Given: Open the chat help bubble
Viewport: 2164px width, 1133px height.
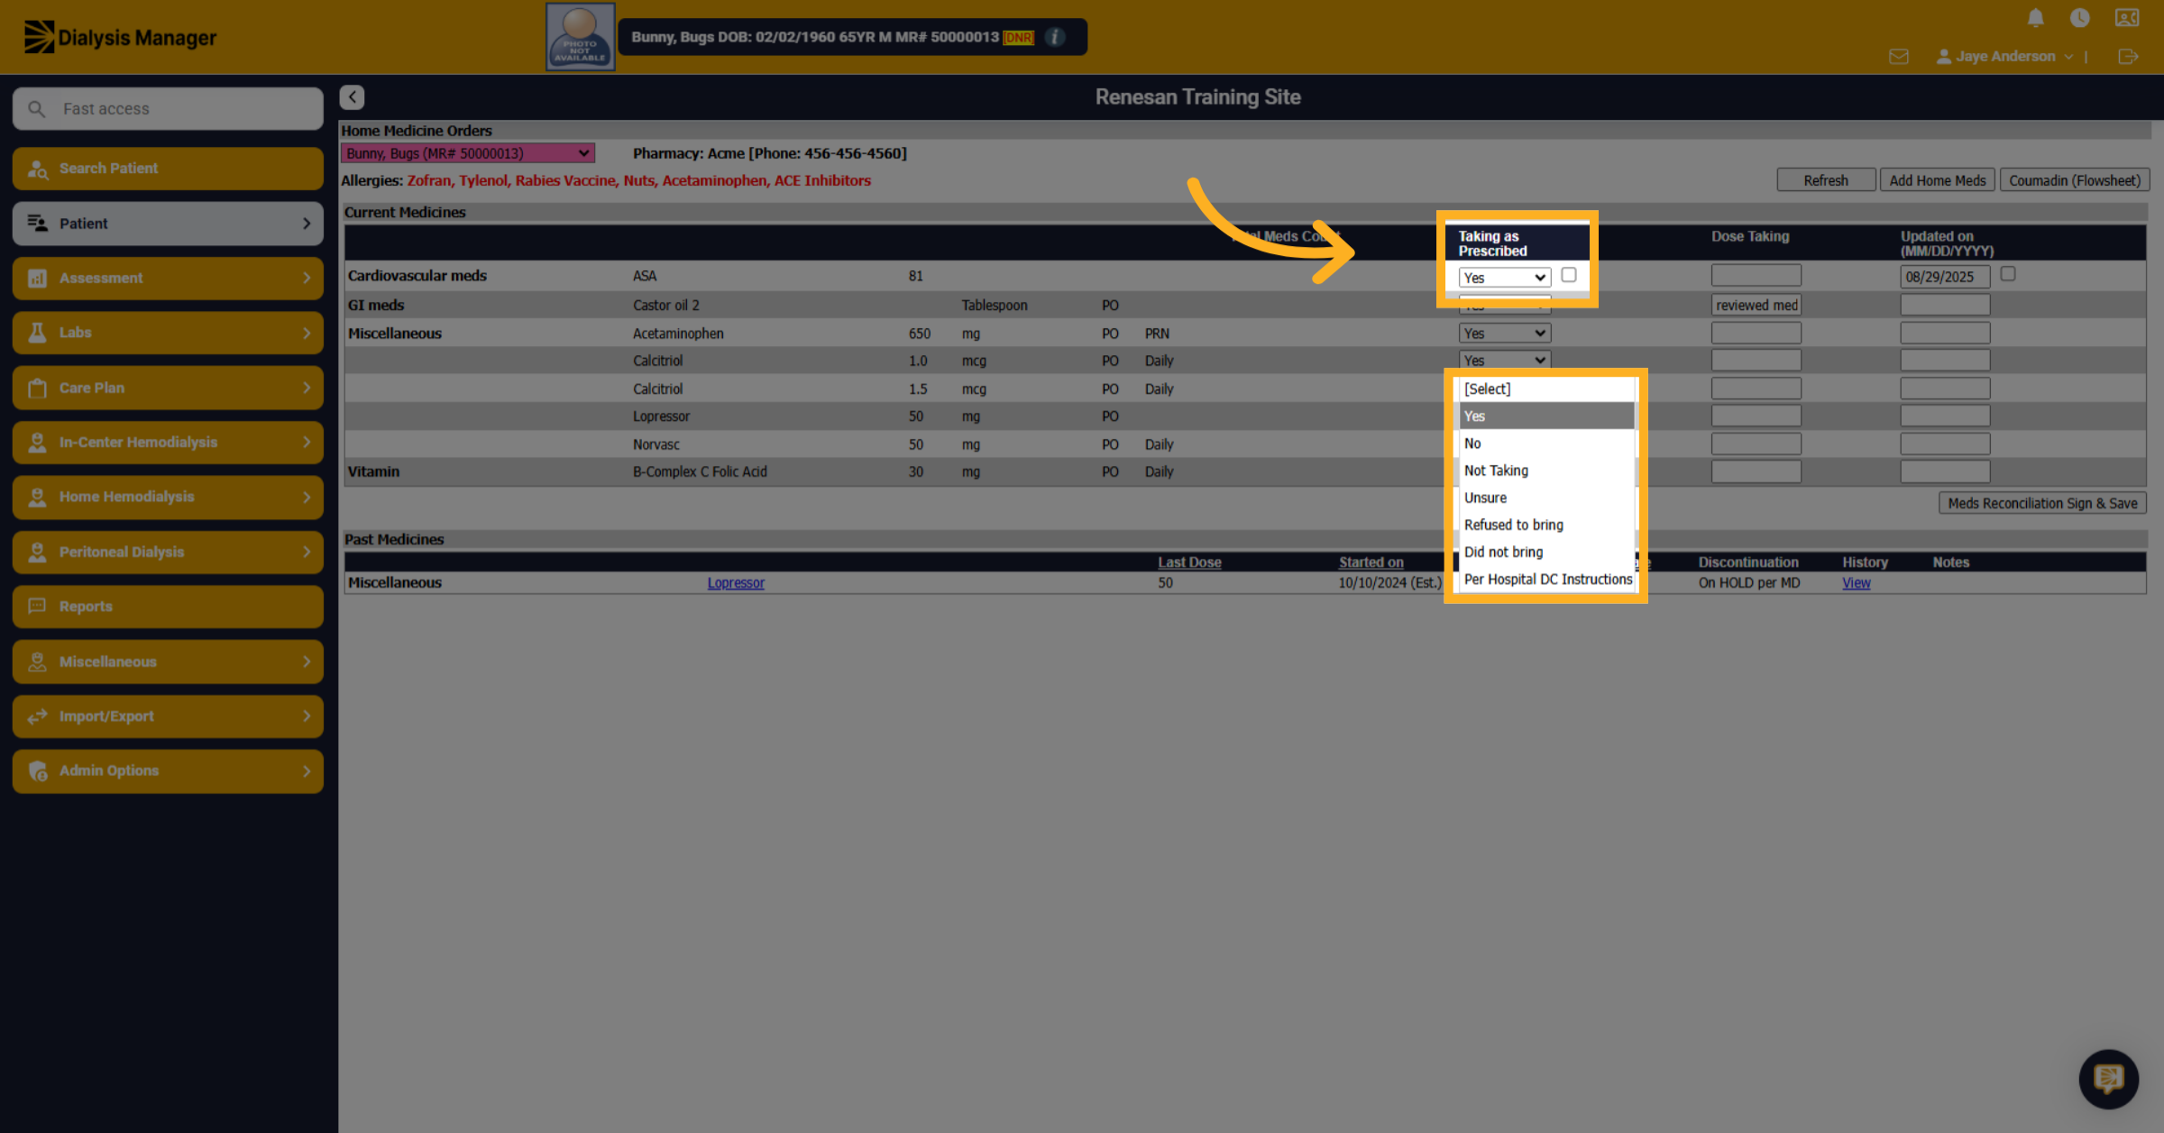Looking at the screenshot, I should pyautogui.click(x=2108, y=1078).
